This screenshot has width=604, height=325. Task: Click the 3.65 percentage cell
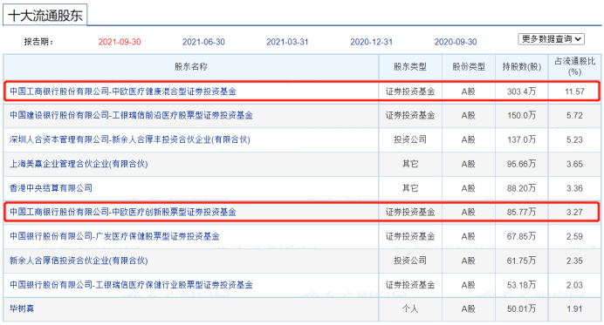tap(574, 164)
